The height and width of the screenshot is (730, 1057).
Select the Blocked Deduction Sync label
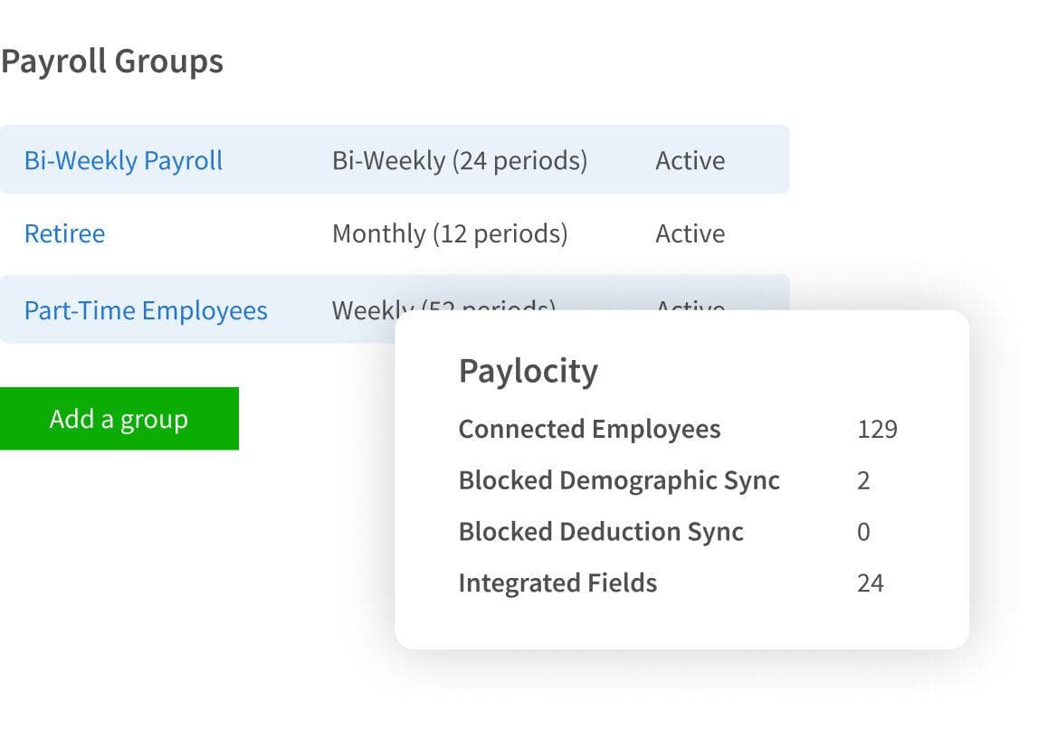click(601, 532)
